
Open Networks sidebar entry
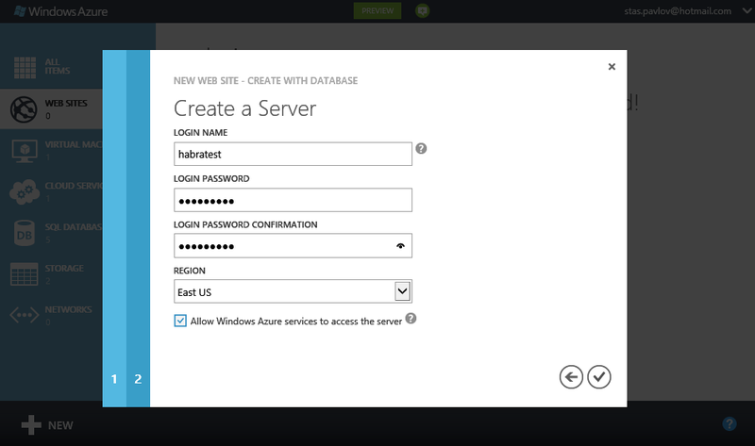52,315
